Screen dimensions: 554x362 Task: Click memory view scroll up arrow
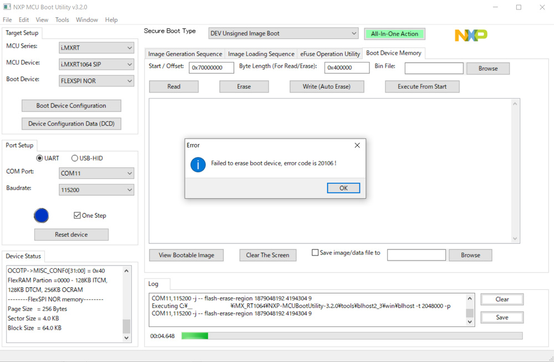click(x=515, y=104)
